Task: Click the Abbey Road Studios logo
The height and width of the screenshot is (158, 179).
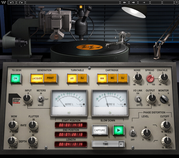Action: (15, 99)
